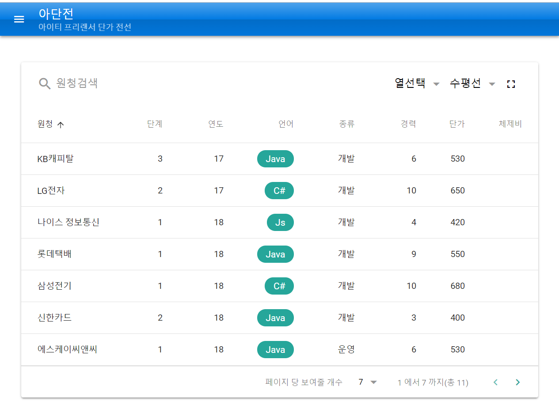Viewport: 559px width, 420px height.
Task: Go to previous page arrow
Action: [495, 382]
